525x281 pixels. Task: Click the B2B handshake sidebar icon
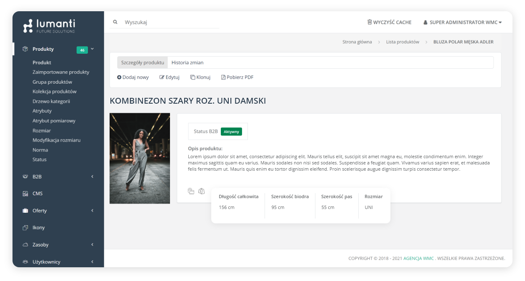click(x=25, y=177)
